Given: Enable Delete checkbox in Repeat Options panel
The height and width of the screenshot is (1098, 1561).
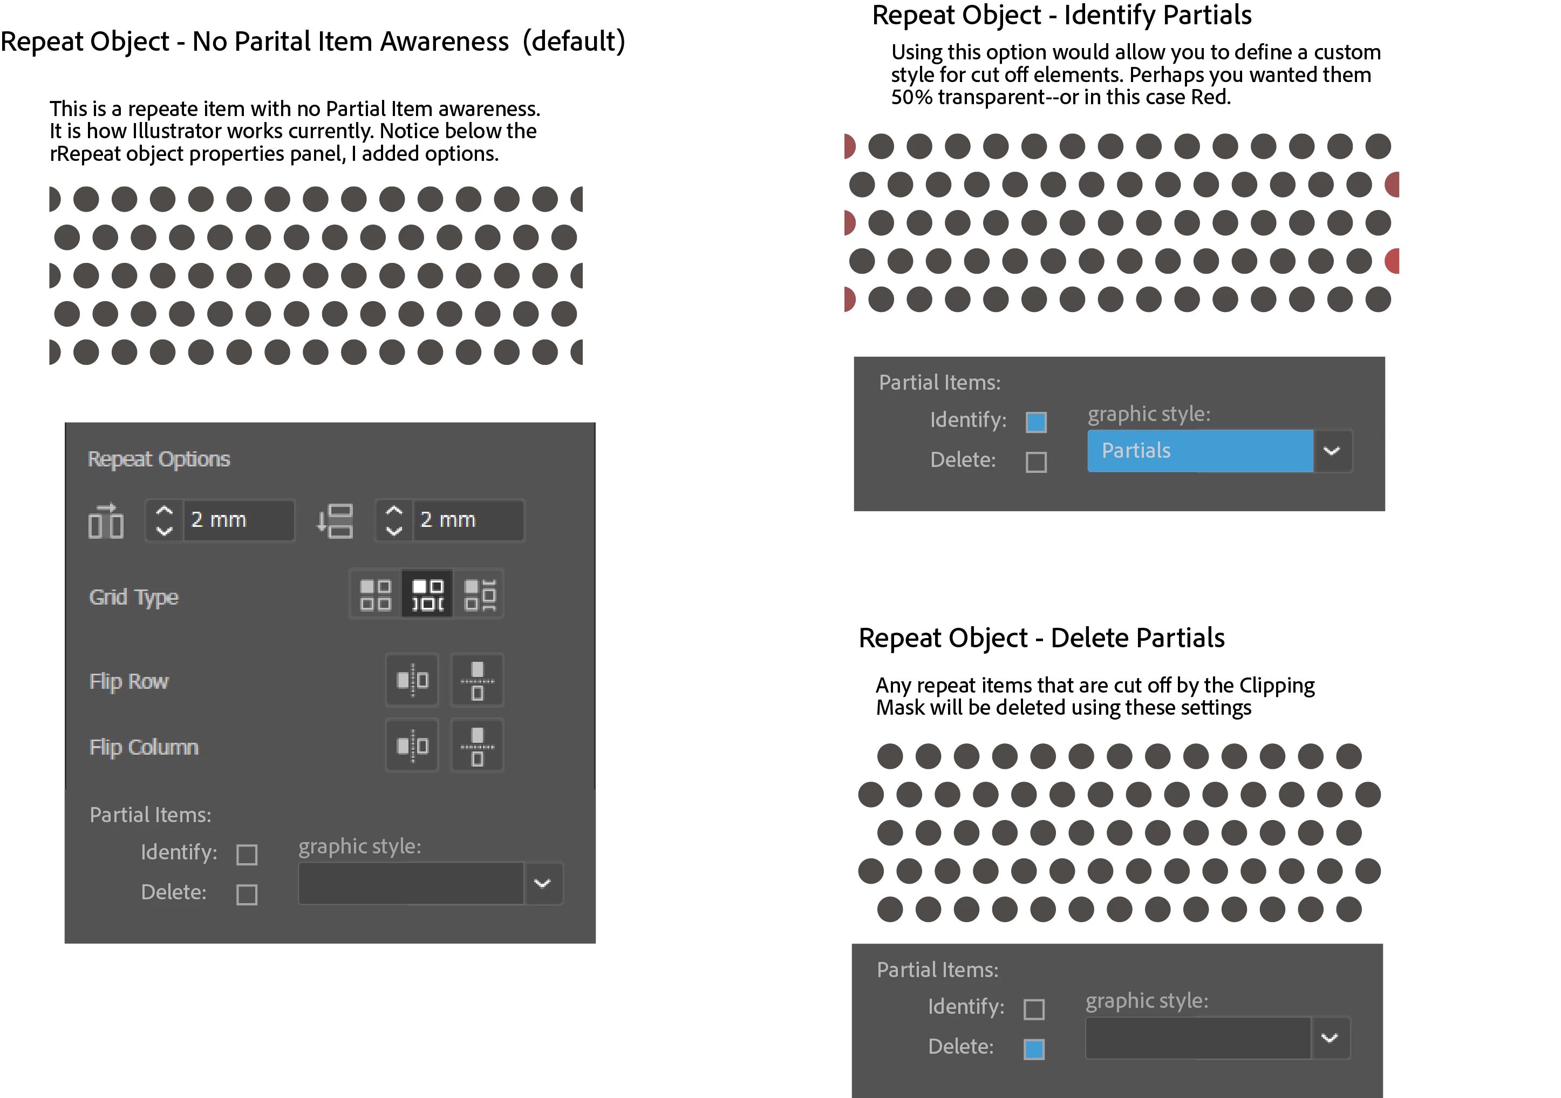Looking at the screenshot, I should 247,894.
